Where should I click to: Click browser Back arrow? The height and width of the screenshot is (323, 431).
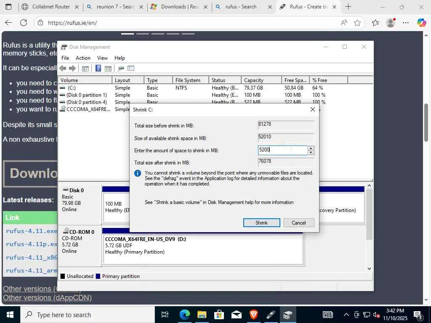pyautogui.click(x=8, y=23)
